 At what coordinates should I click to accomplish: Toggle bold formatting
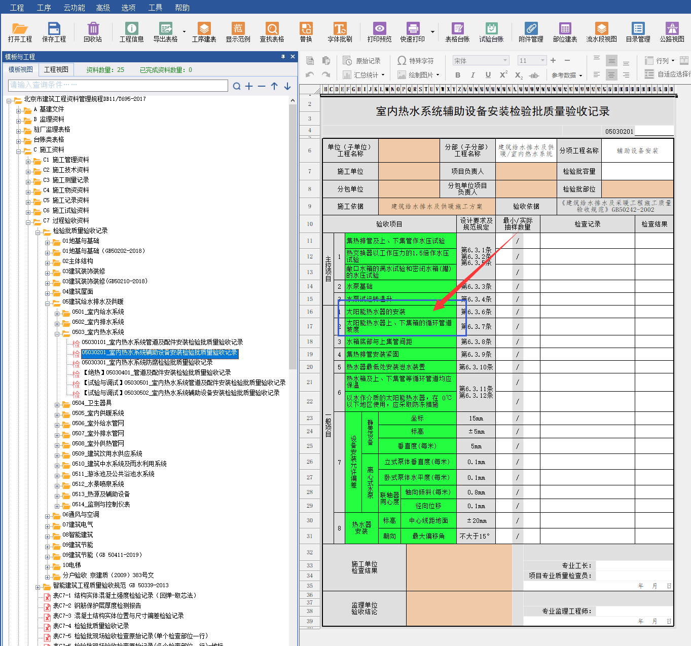pyautogui.click(x=458, y=75)
